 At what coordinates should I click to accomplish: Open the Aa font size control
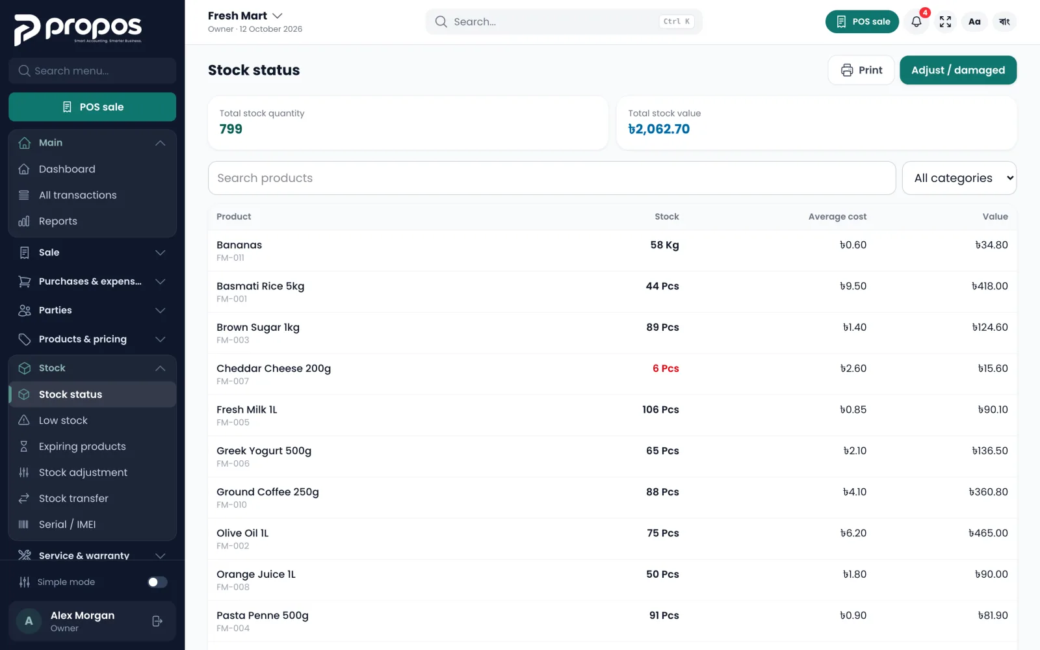click(x=974, y=21)
